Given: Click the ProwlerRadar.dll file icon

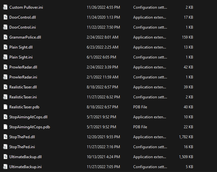Looking at the screenshot, I should 5,67.
